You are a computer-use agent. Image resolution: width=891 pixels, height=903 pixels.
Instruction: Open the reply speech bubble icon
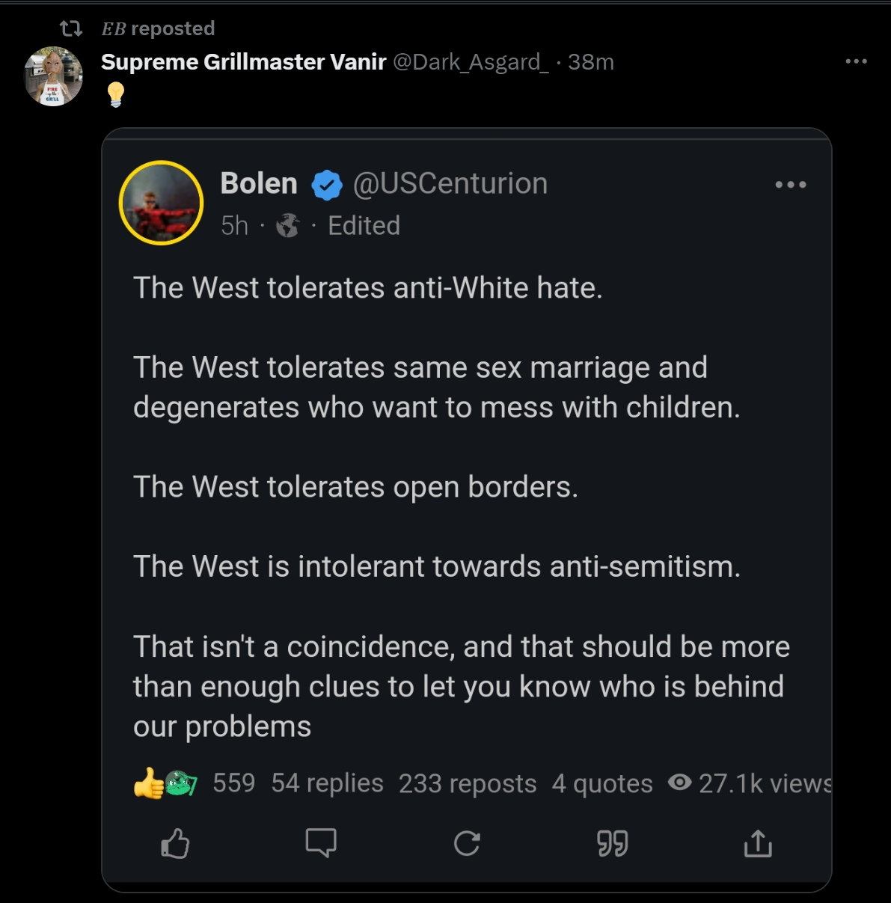[321, 843]
